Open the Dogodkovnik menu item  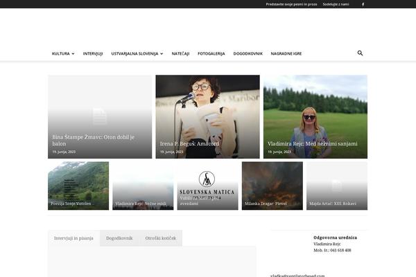coord(248,53)
